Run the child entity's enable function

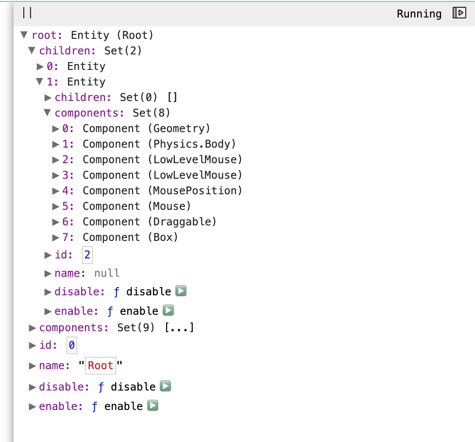[x=167, y=310]
